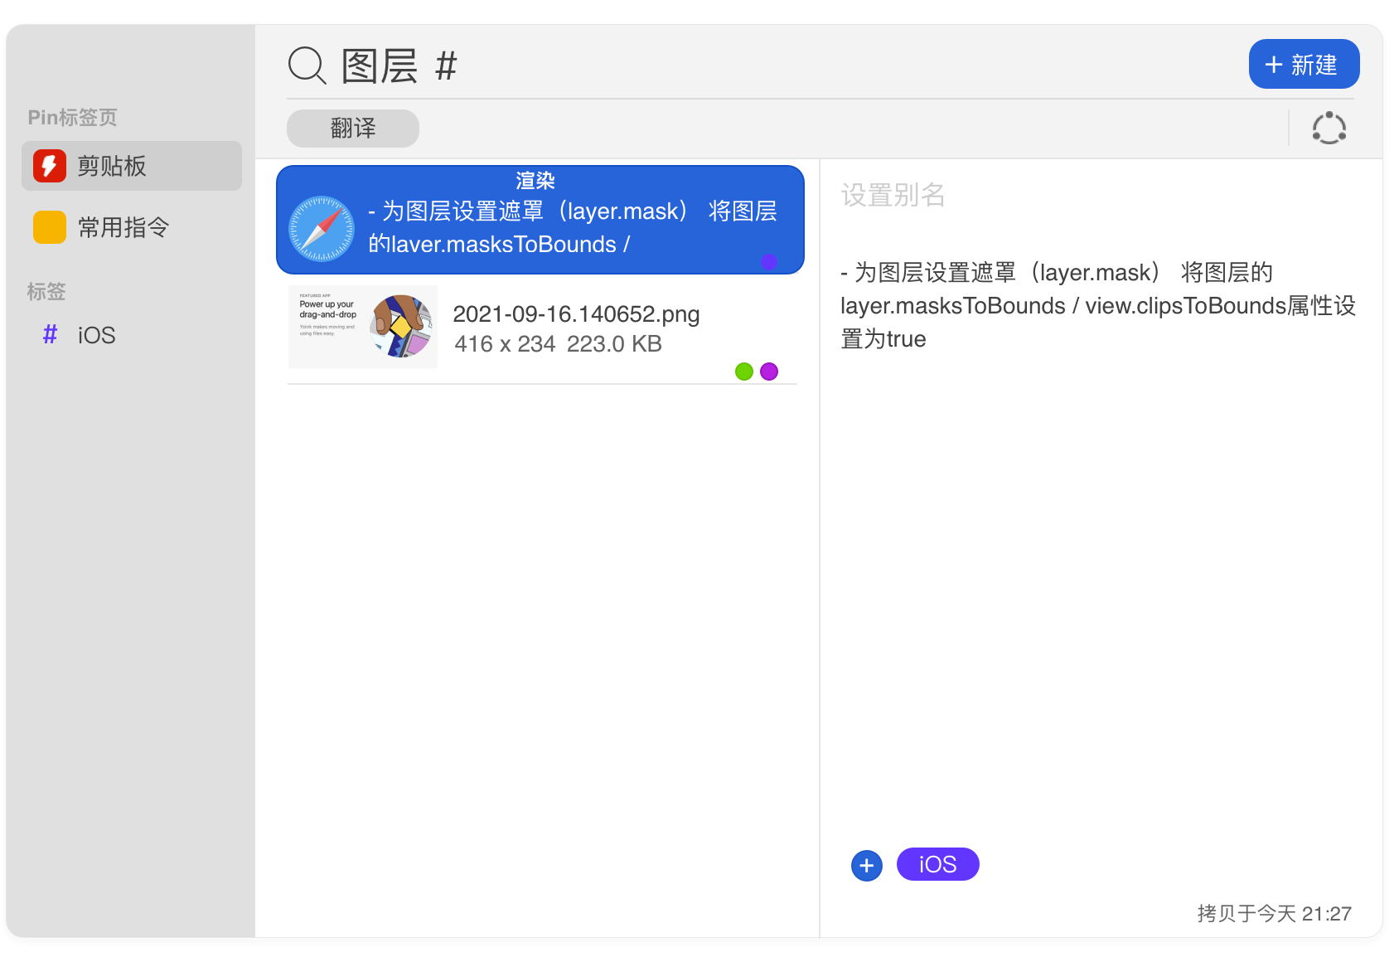Image resolution: width=1399 pixels, height=957 pixels.
Task: Click the purple dot on selected clip
Action: click(x=769, y=261)
